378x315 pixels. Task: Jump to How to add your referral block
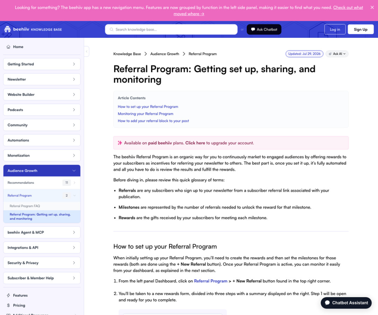153,121
